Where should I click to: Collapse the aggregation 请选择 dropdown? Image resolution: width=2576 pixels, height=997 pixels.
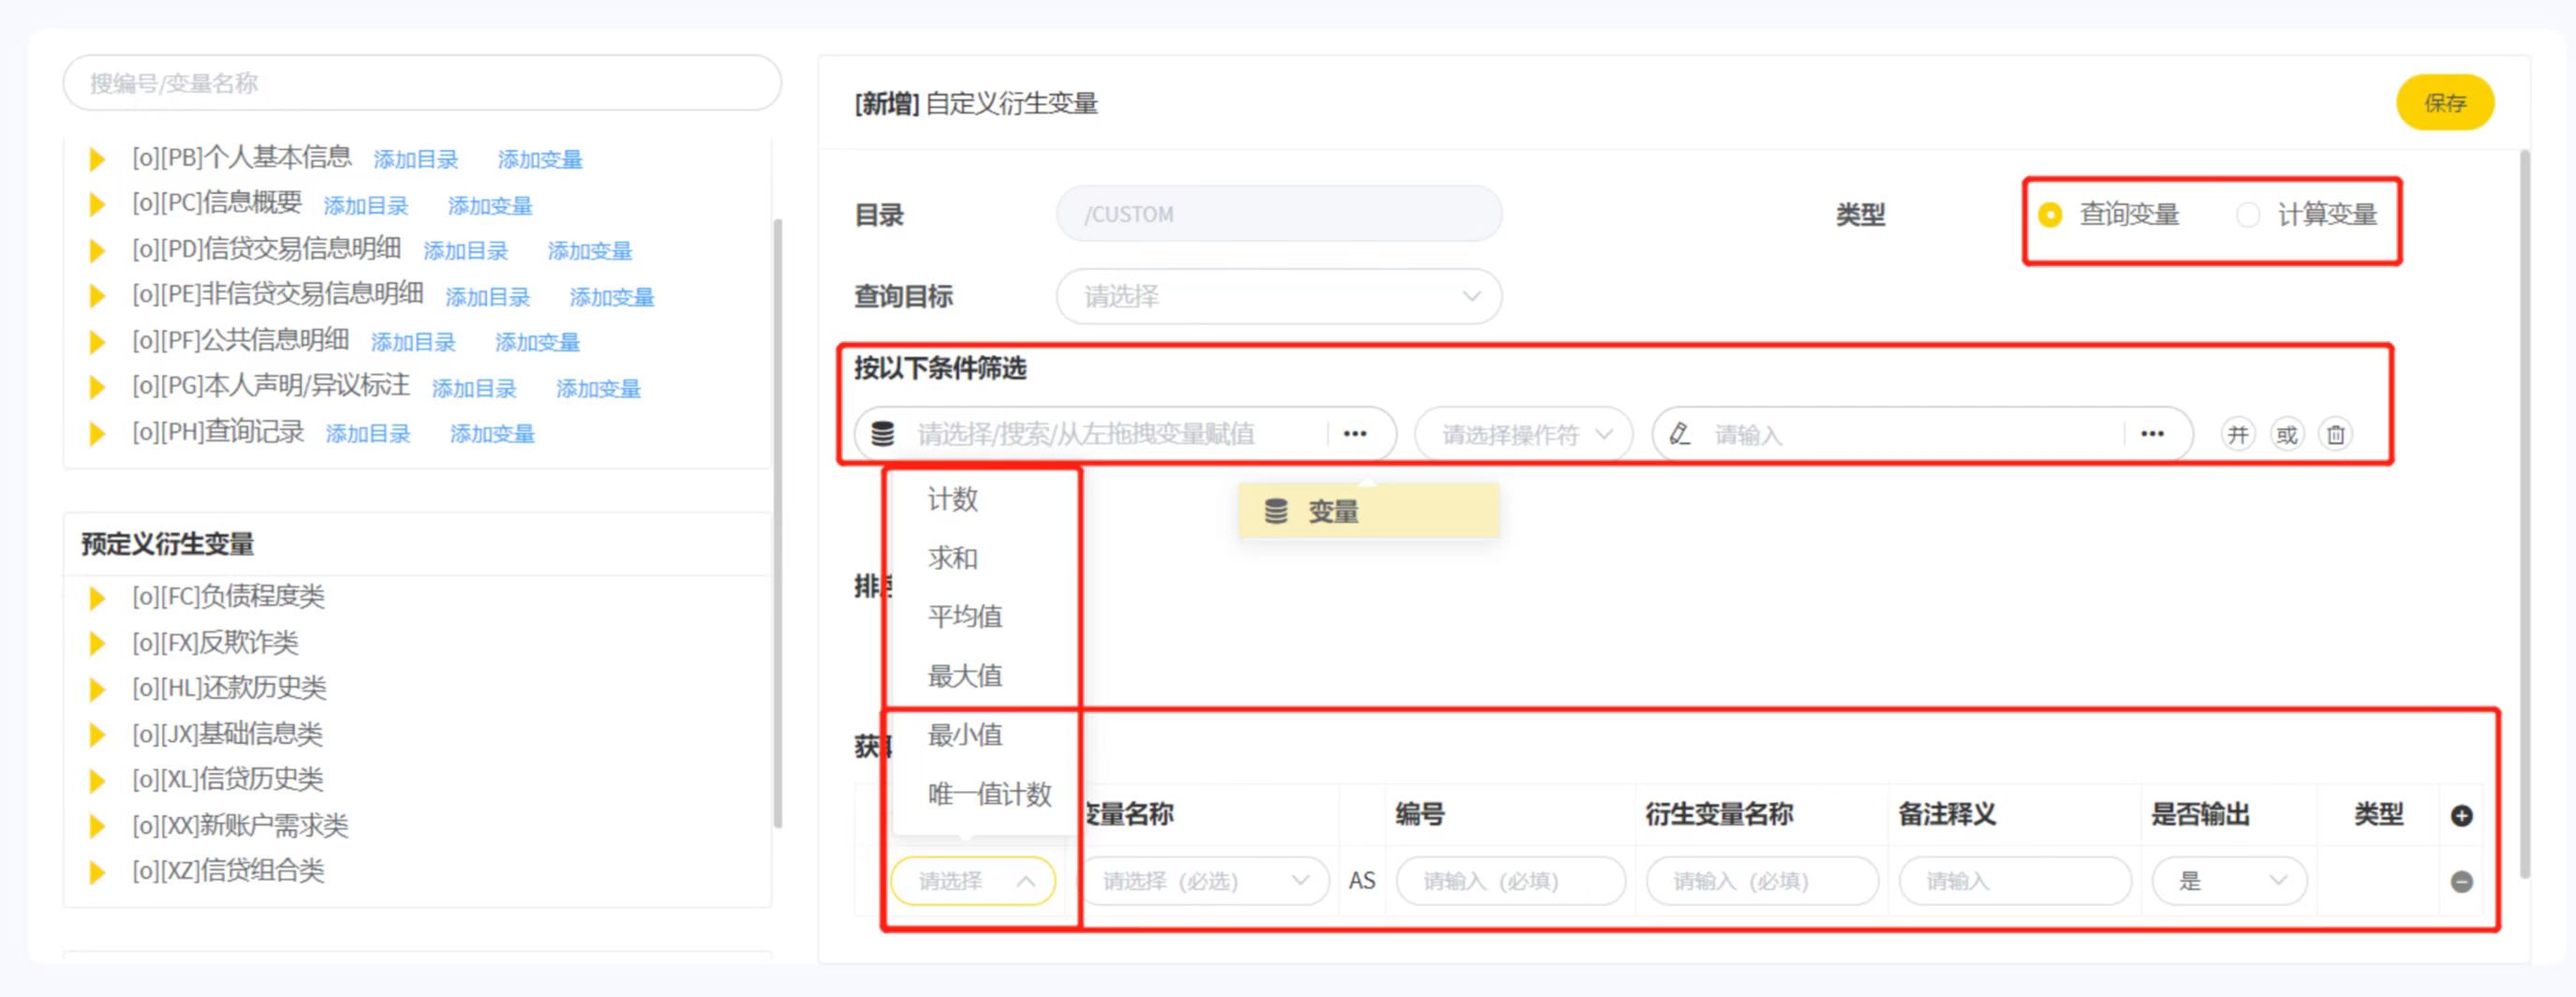[973, 882]
